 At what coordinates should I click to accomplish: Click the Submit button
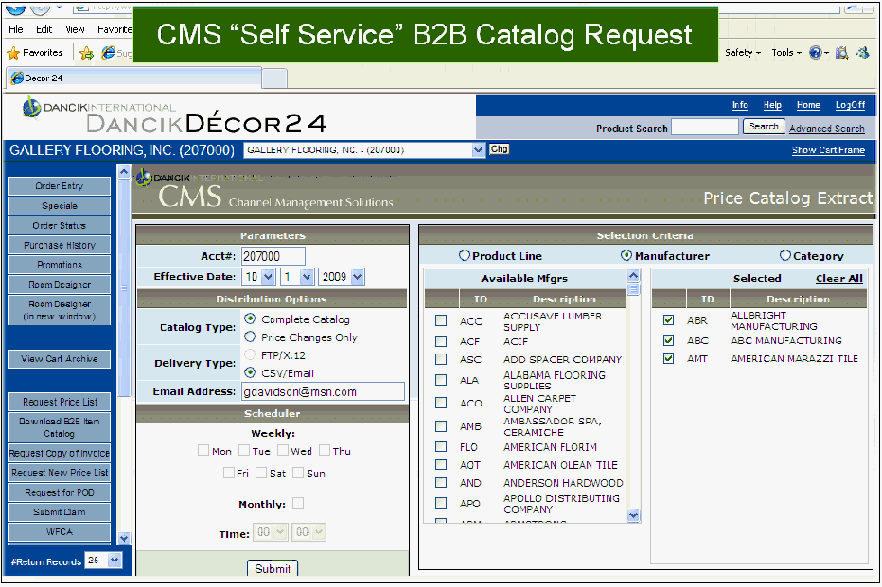pos(273,568)
